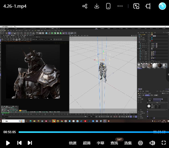Click the mobile phone icon

click(108, 6)
